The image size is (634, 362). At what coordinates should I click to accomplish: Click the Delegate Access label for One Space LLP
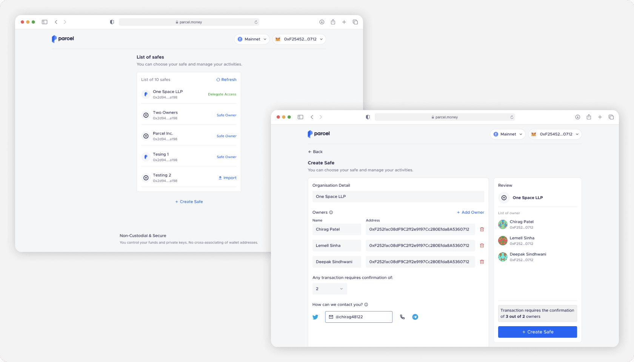pyautogui.click(x=222, y=94)
